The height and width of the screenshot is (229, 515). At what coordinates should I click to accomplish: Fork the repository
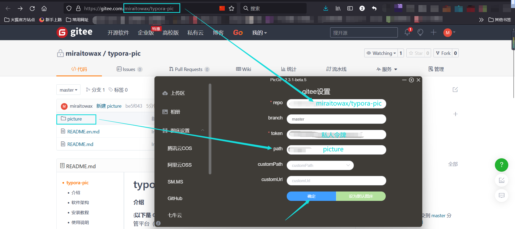pyautogui.click(x=443, y=53)
